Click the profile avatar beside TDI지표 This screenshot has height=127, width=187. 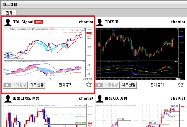tap(100, 22)
